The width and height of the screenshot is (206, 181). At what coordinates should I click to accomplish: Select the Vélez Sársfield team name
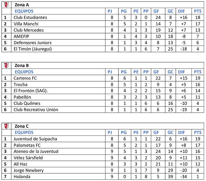tap(28, 158)
